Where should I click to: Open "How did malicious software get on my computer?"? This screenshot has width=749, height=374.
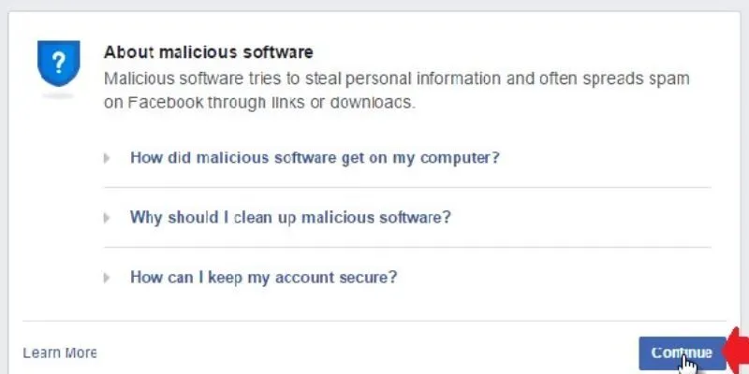315,157
